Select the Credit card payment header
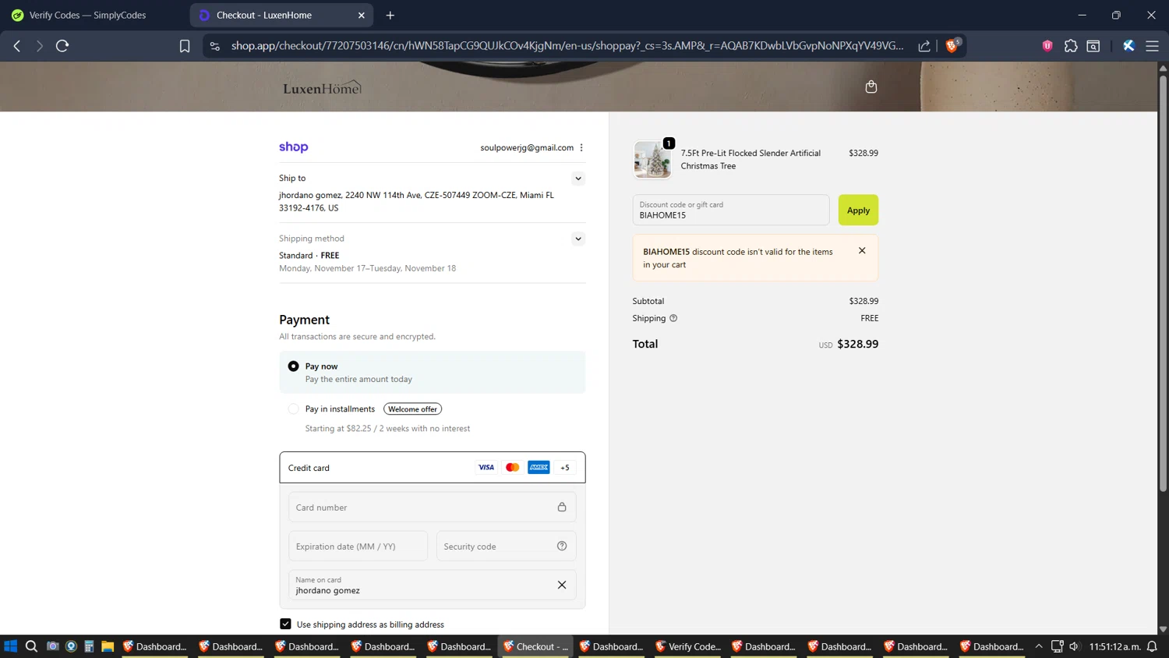 click(x=432, y=468)
